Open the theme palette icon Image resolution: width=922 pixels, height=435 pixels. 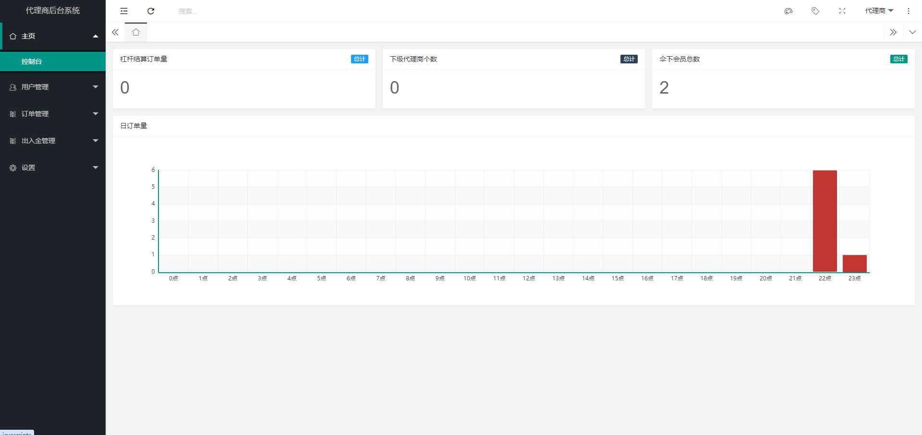pyautogui.click(x=789, y=11)
